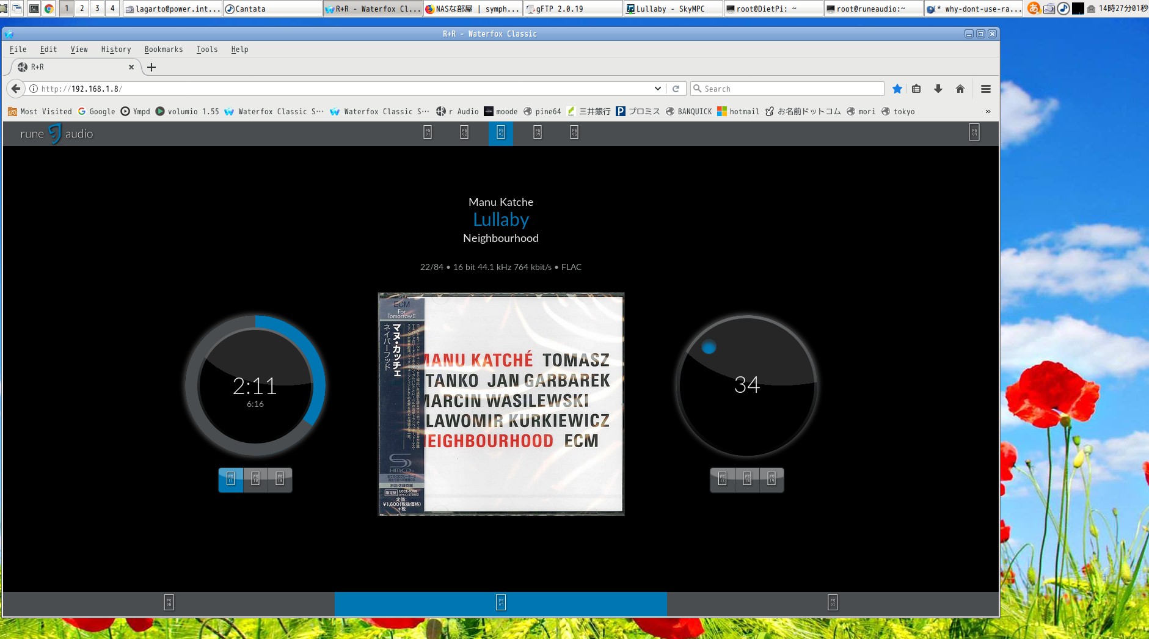Open the Waterfox hamburger menu

coord(985,89)
